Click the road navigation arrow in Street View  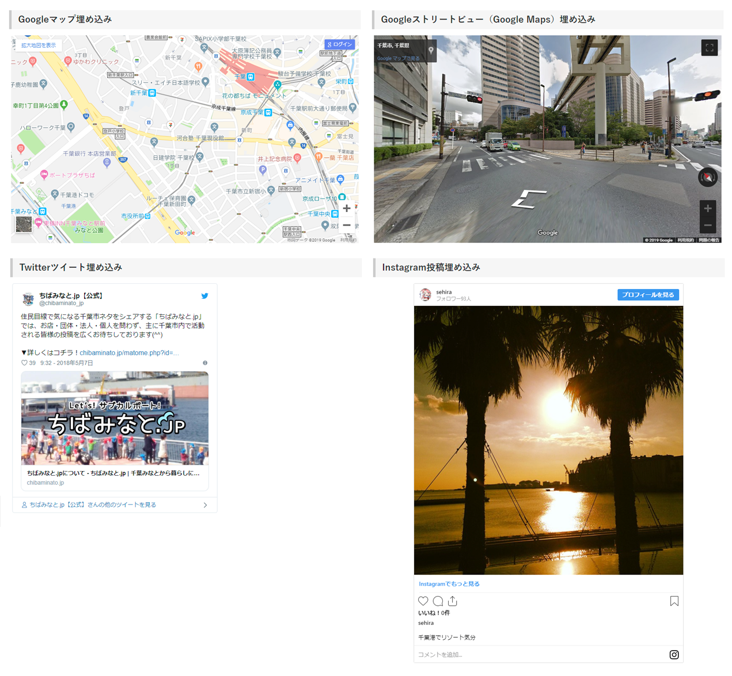[529, 199]
